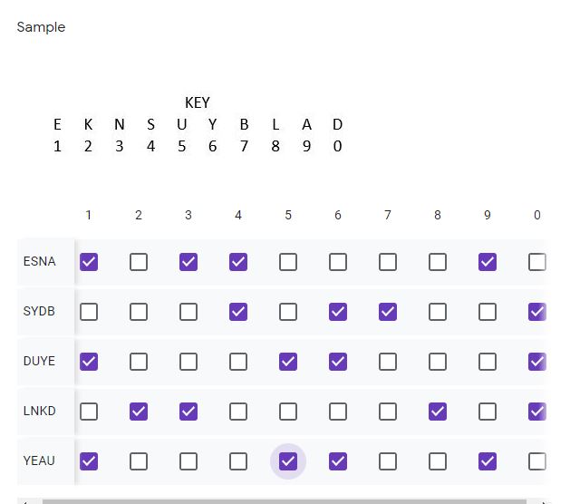The width and height of the screenshot is (570, 504).
Task: Uncheck YEAU row column 9 checkbox
Action: click(x=488, y=461)
